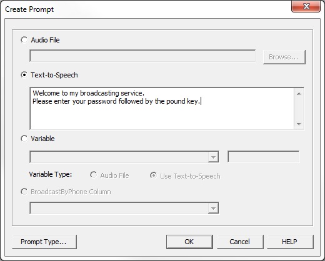Click the text box scroll up arrow
The height and width of the screenshot is (261, 325).
pos(299,94)
